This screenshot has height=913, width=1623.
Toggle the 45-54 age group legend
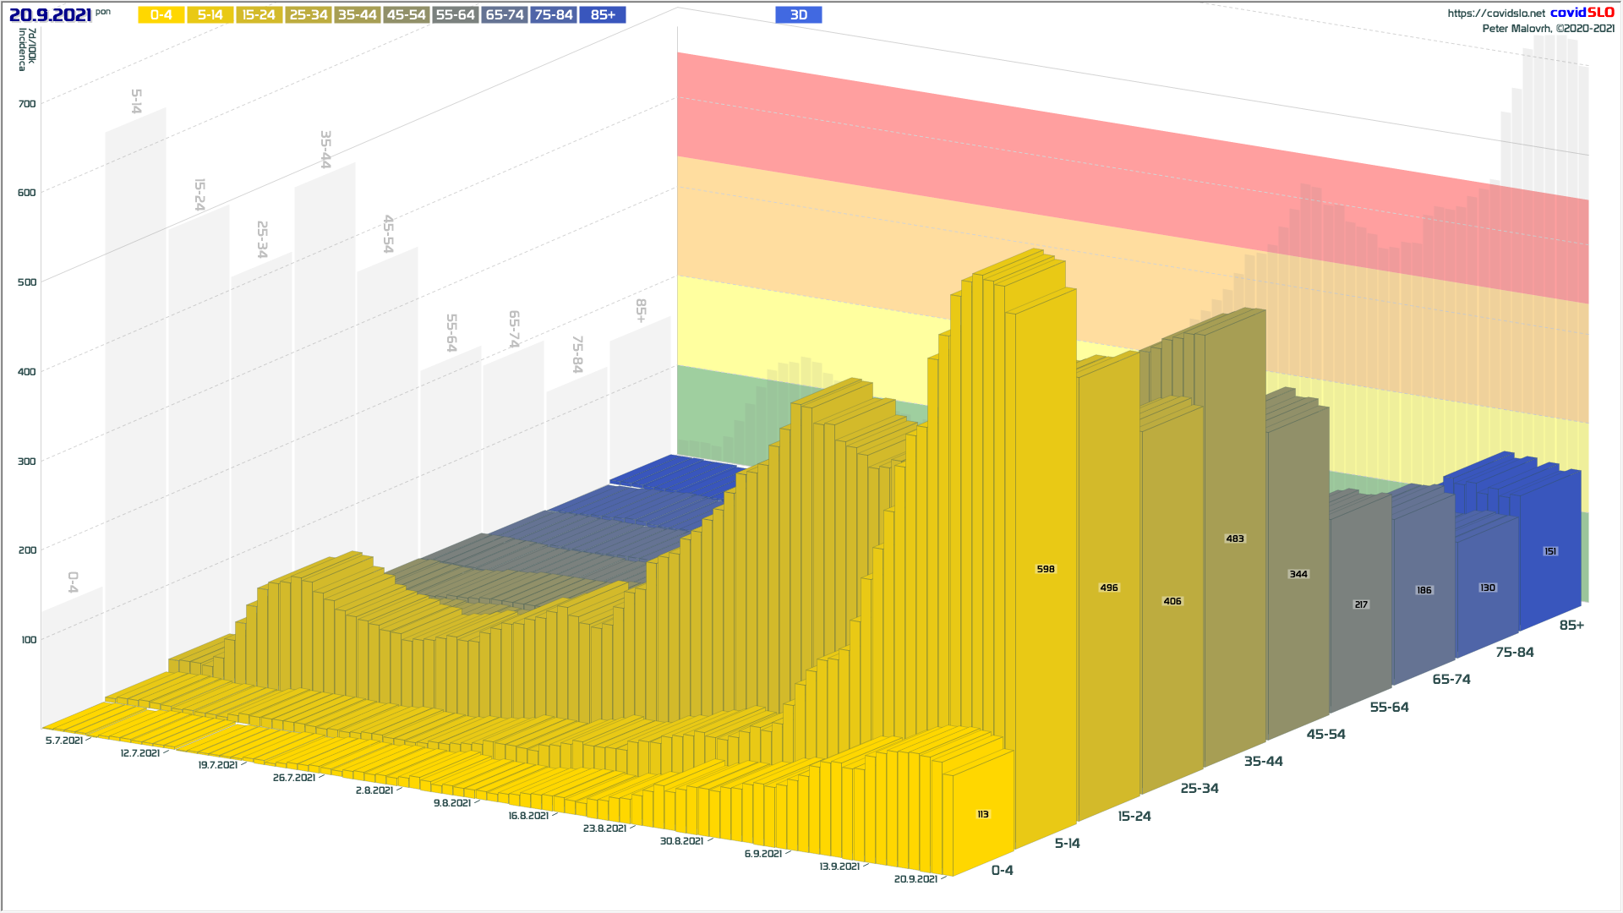click(406, 15)
